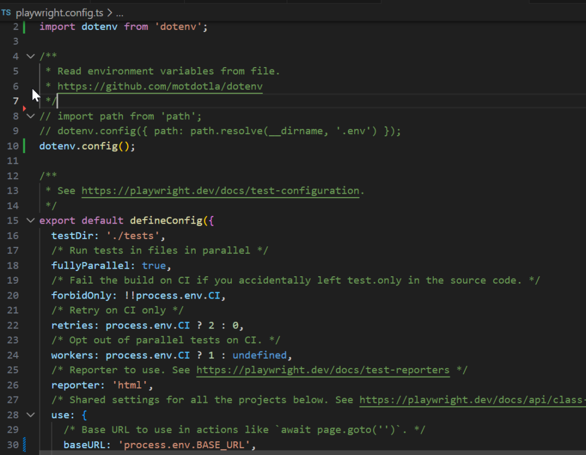This screenshot has height=455, width=586.
Task: Open the breadcrumb ellipsis symbol picker
Action: coord(120,12)
